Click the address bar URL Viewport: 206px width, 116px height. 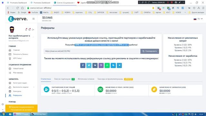coord(41,8)
